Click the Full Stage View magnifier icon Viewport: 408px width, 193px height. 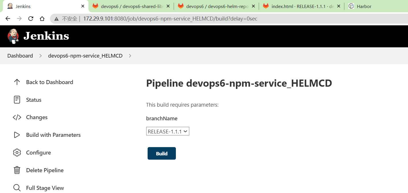pos(17,188)
